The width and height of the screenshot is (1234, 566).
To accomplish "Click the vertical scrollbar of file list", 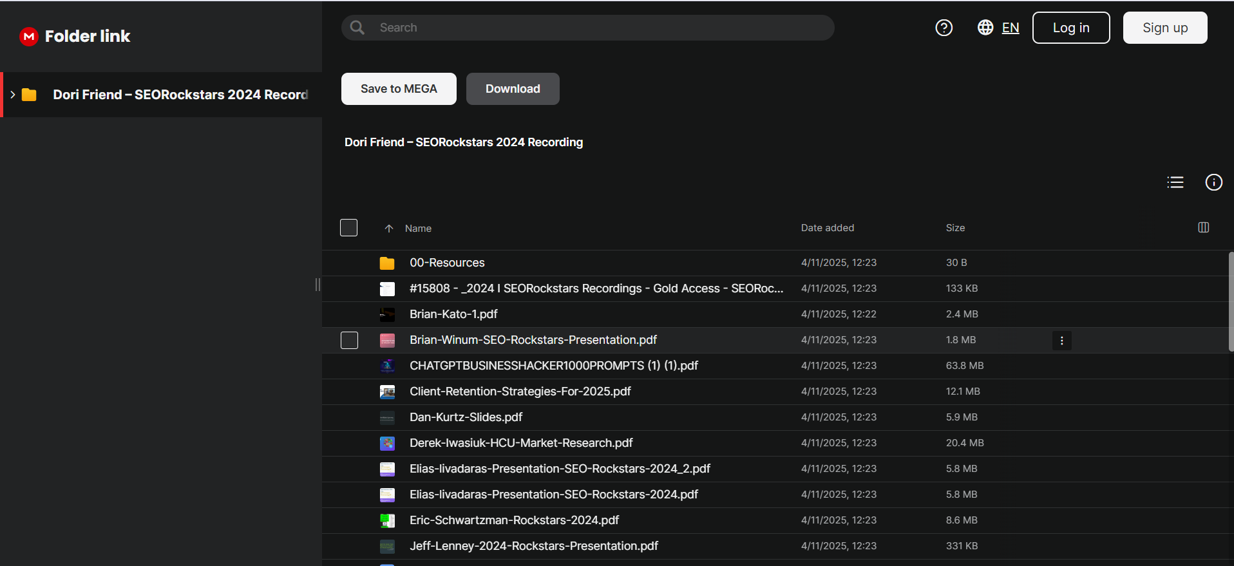I will (x=1231, y=301).
